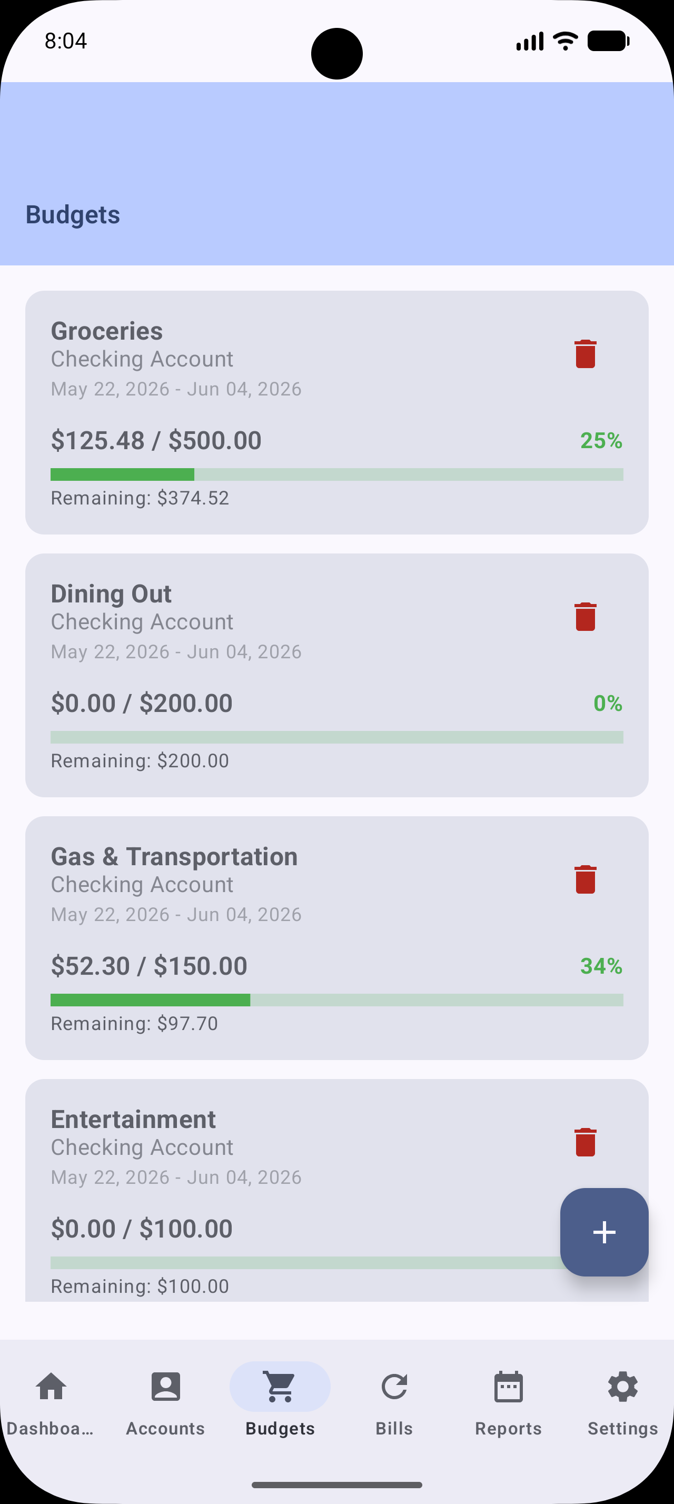Open the Dining Out budget title
The height and width of the screenshot is (1504, 674).
pyautogui.click(x=111, y=594)
